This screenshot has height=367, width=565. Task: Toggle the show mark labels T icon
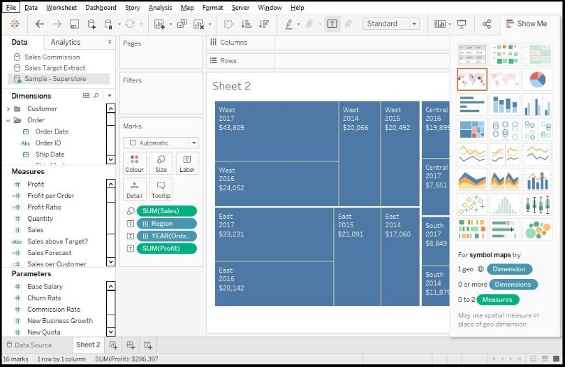coord(332,24)
